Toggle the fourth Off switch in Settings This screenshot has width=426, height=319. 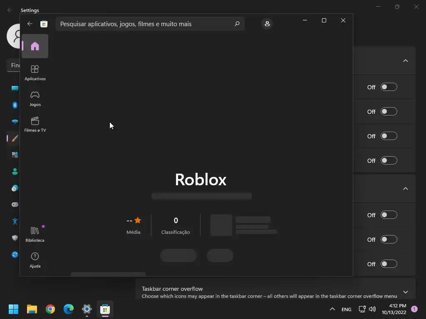(x=389, y=161)
